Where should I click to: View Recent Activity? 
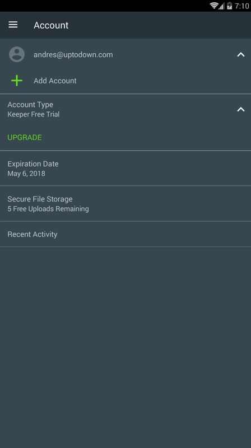coord(125,234)
